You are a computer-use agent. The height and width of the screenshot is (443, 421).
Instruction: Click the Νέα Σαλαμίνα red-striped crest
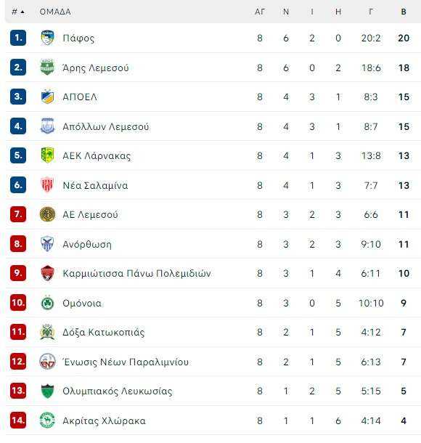pos(47,185)
